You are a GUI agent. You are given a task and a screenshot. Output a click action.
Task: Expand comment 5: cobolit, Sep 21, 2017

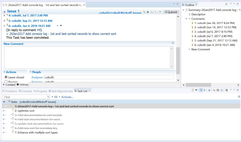[4, 21]
